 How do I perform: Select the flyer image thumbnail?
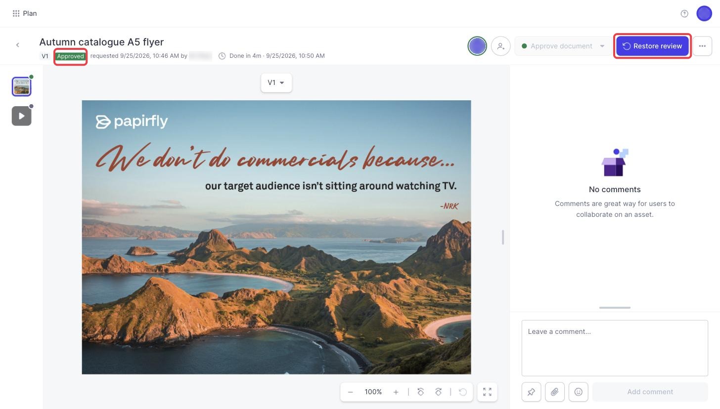[x=22, y=87]
